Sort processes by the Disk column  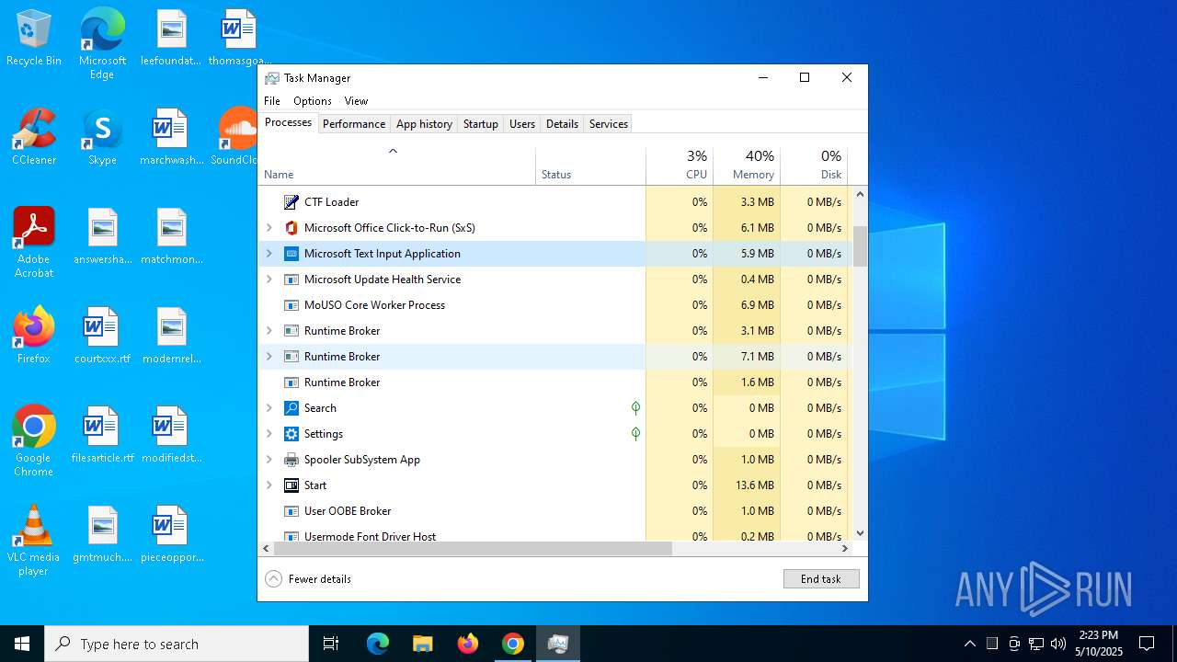[814, 166]
